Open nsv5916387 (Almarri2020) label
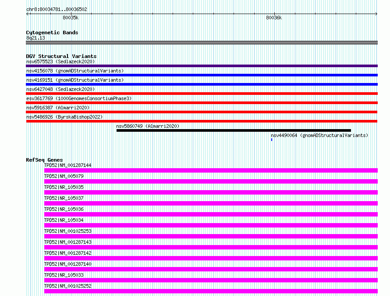Screen dimensions: 390x296 click(x=58, y=108)
